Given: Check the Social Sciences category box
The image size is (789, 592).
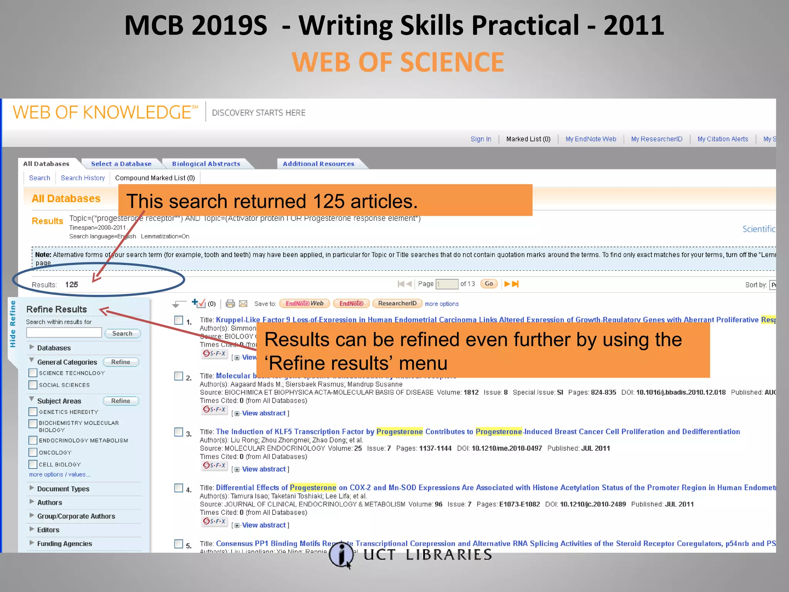Looking at the screenshot, I should pyautogui.click(x=33, y=385).
